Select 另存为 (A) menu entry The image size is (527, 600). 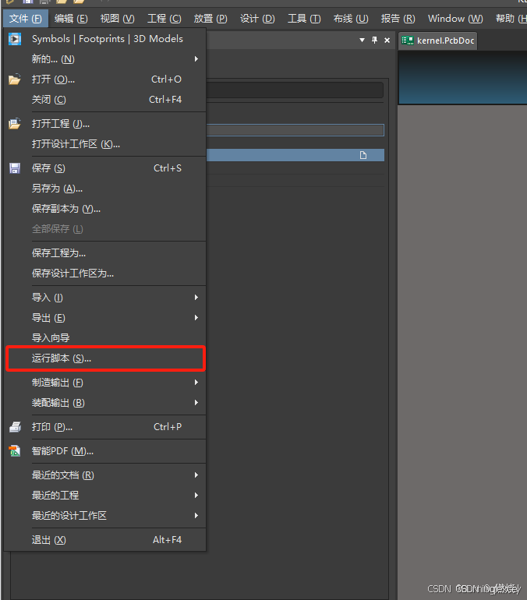105,189
